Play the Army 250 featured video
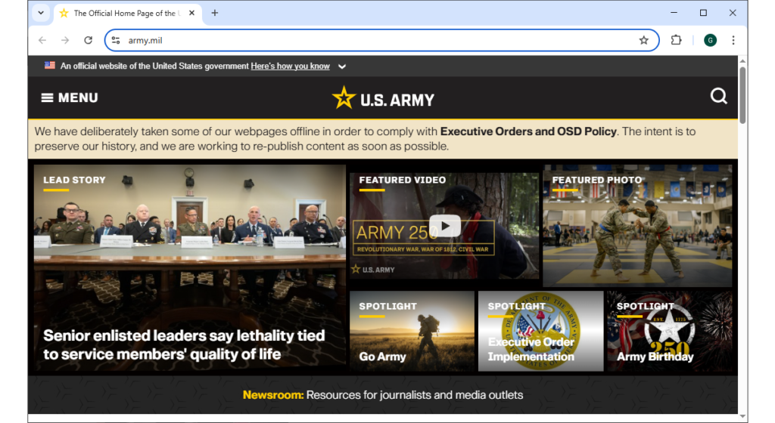This screenshot has height=423, width=775. tap(445, 226)
